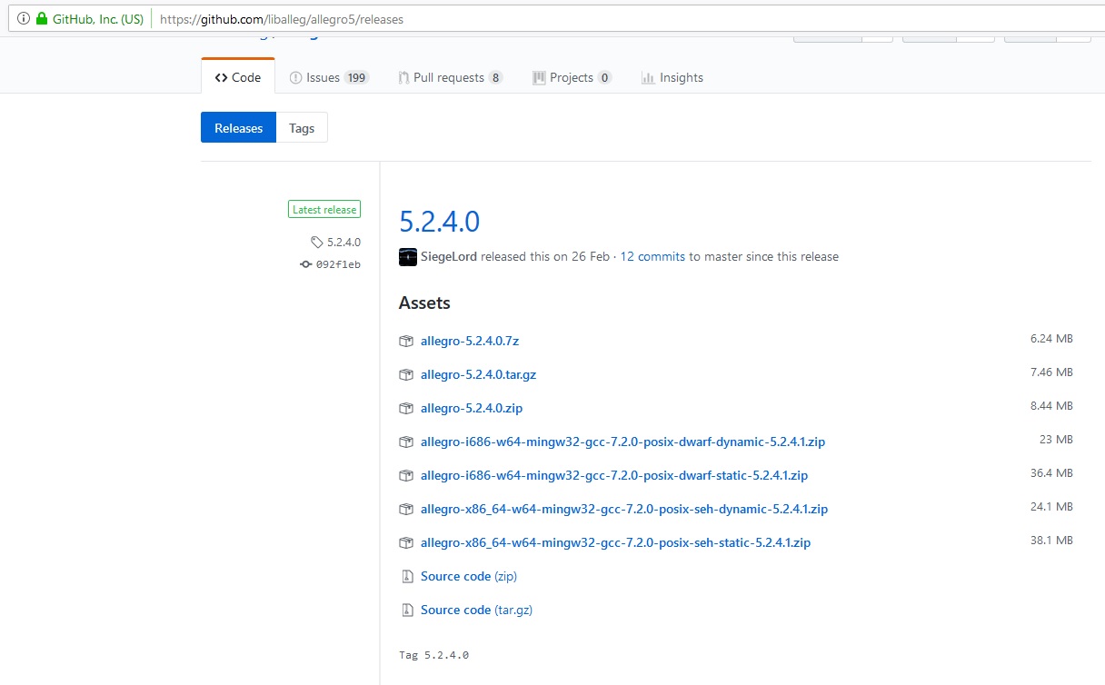Switch to the Pull requests tab
1105x685 pixels.
(450, 78)
